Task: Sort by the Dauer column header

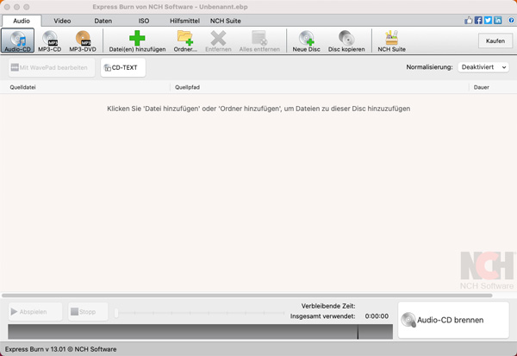Action: click(493, 87)
